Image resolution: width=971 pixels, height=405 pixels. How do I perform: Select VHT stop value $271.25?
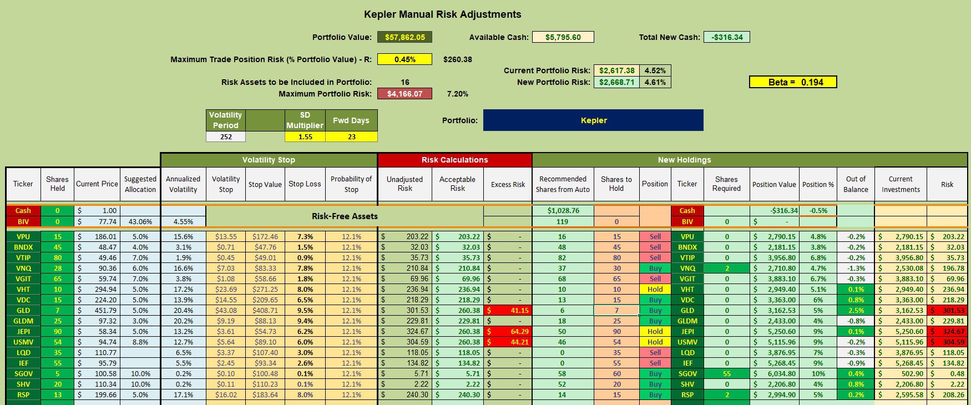click(x=265, y=289)
